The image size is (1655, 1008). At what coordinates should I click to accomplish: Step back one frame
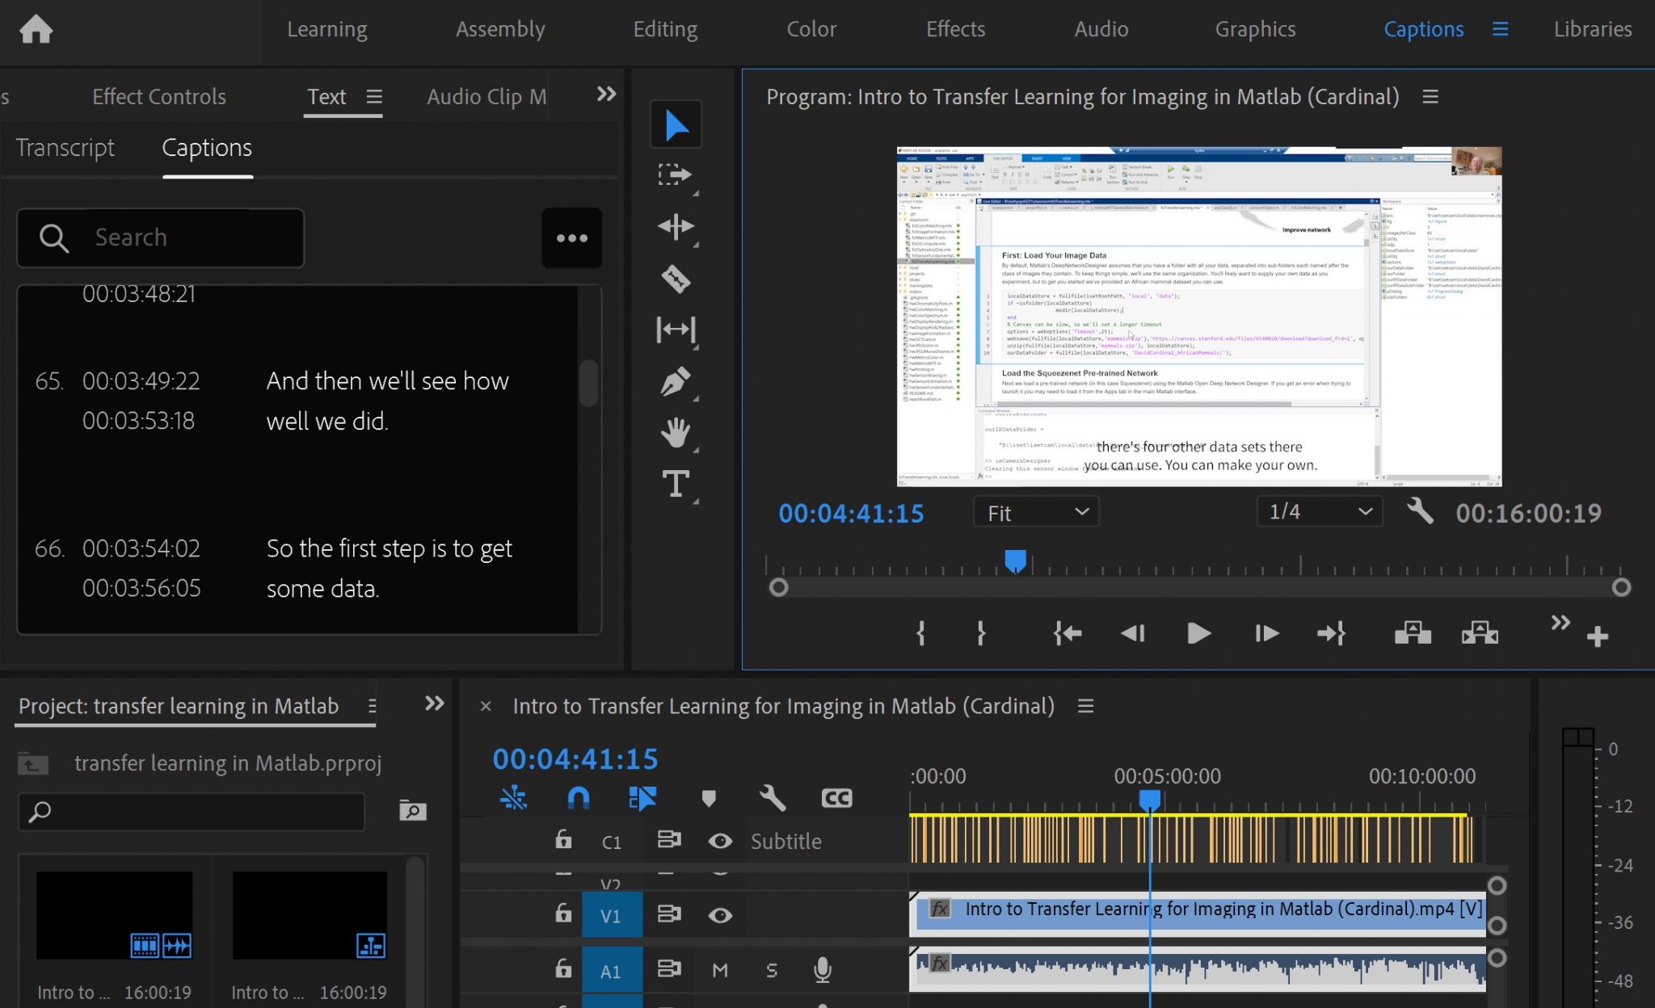pyautogui.click(x=1133, y=633)
